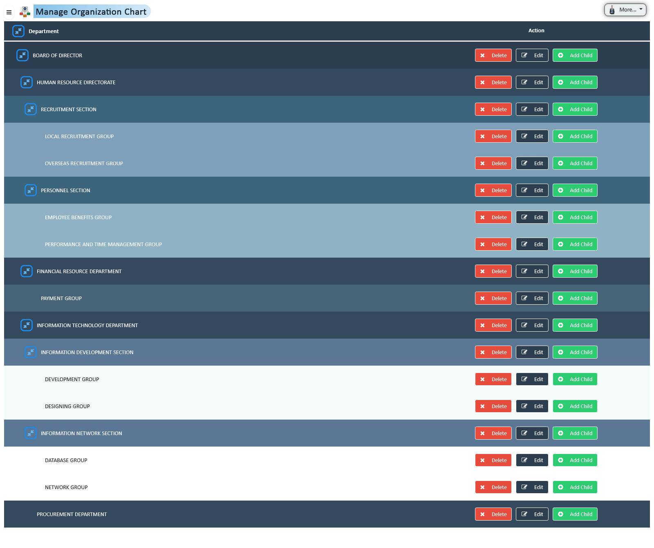This screenshot has height=548, width=654.
Task: Delete the Local Recruitment Group
Action: click(x=493, y=136)
